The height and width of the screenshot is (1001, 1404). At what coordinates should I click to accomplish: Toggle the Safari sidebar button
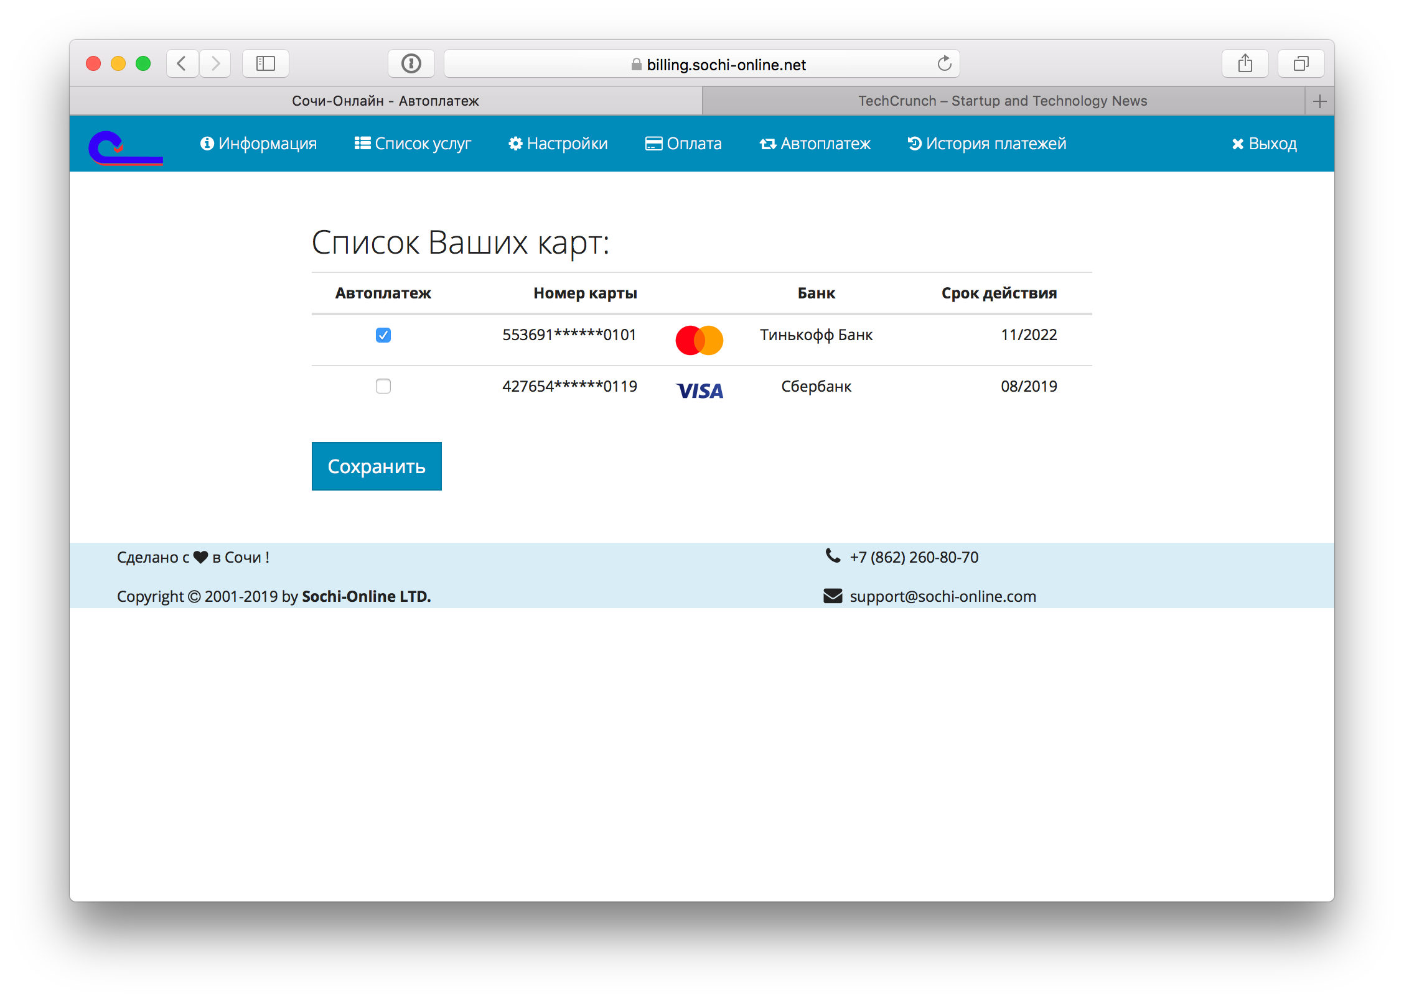tap(266, 63)
